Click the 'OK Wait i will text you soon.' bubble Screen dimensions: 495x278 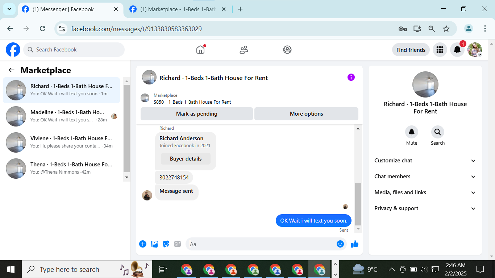[x=313, y=220]
